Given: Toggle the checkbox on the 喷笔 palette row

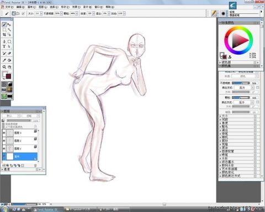Looking at the screenshot, I should point(255,155).
